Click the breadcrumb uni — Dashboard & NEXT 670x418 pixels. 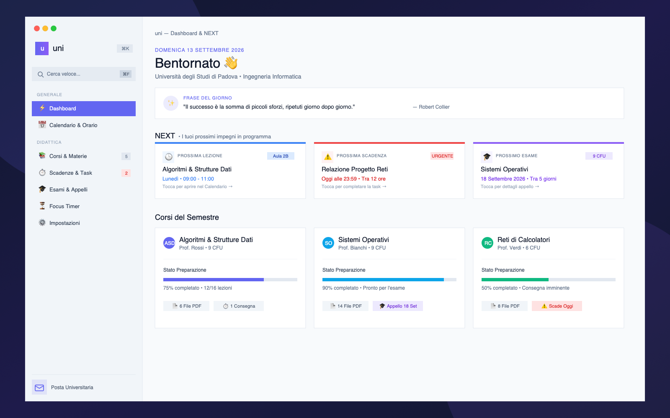point(187,33)
